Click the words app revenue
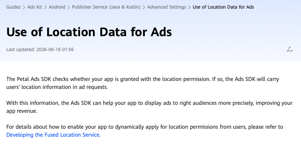Image resolution: width=301 pixels, height=144 pixels. [x=22, y=111]
